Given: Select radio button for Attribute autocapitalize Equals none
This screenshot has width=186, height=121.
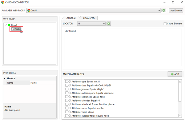Looking at the screenshot, I should tap(70, 115).
